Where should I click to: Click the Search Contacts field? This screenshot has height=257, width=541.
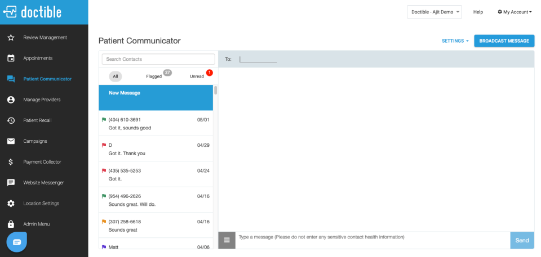[x=158, y=59]
